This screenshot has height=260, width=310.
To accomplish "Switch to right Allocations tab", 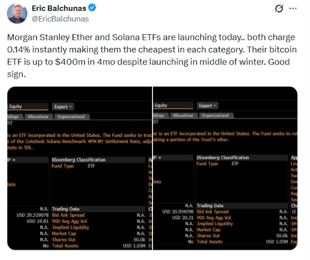I will (183, 116).
